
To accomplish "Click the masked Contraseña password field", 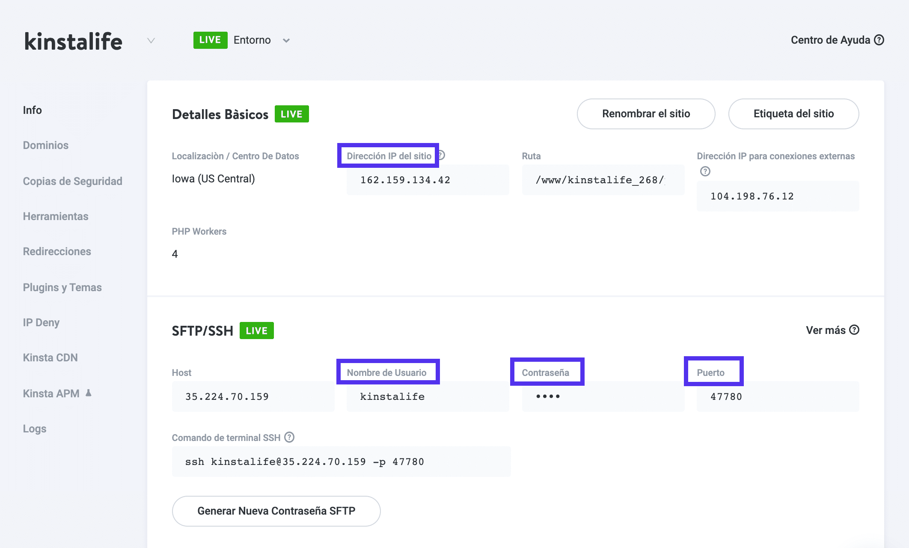I will (603, 396).
